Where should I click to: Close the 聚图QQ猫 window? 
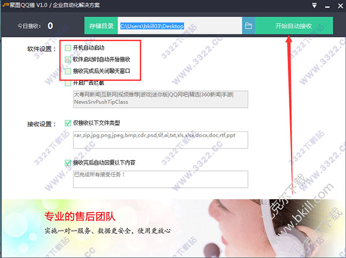click(x=340, y=6)
